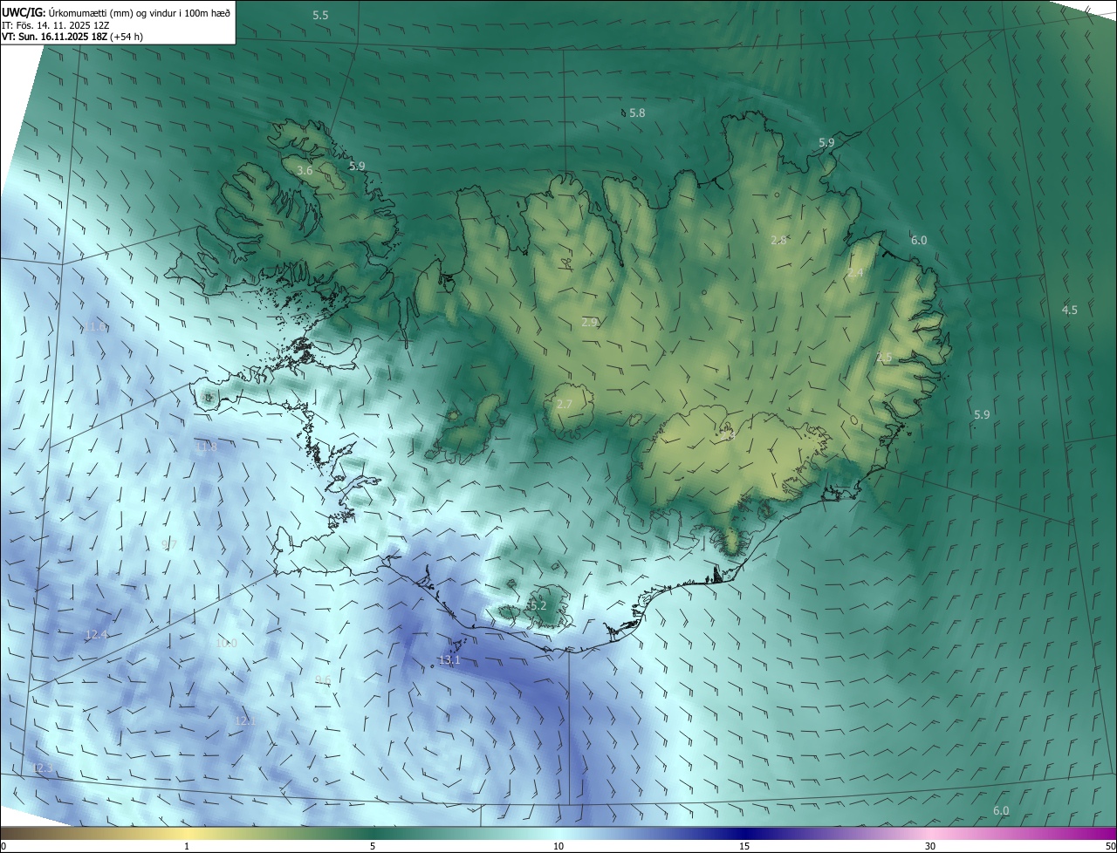Click the 5 tick on the color legend
This screenshot has width=1117, height=853.
[x=373, y=846]
